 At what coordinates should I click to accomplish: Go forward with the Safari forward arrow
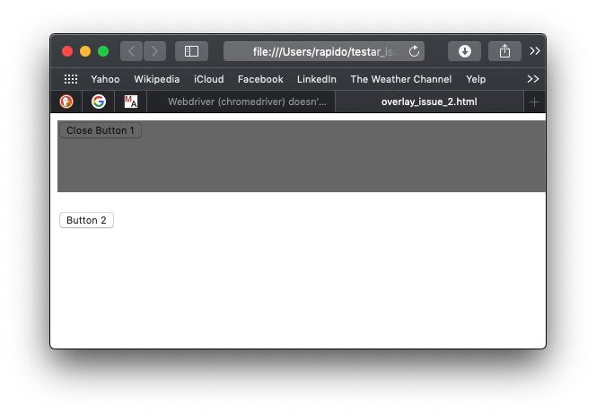pyautogui.click(x=154, y=51)
